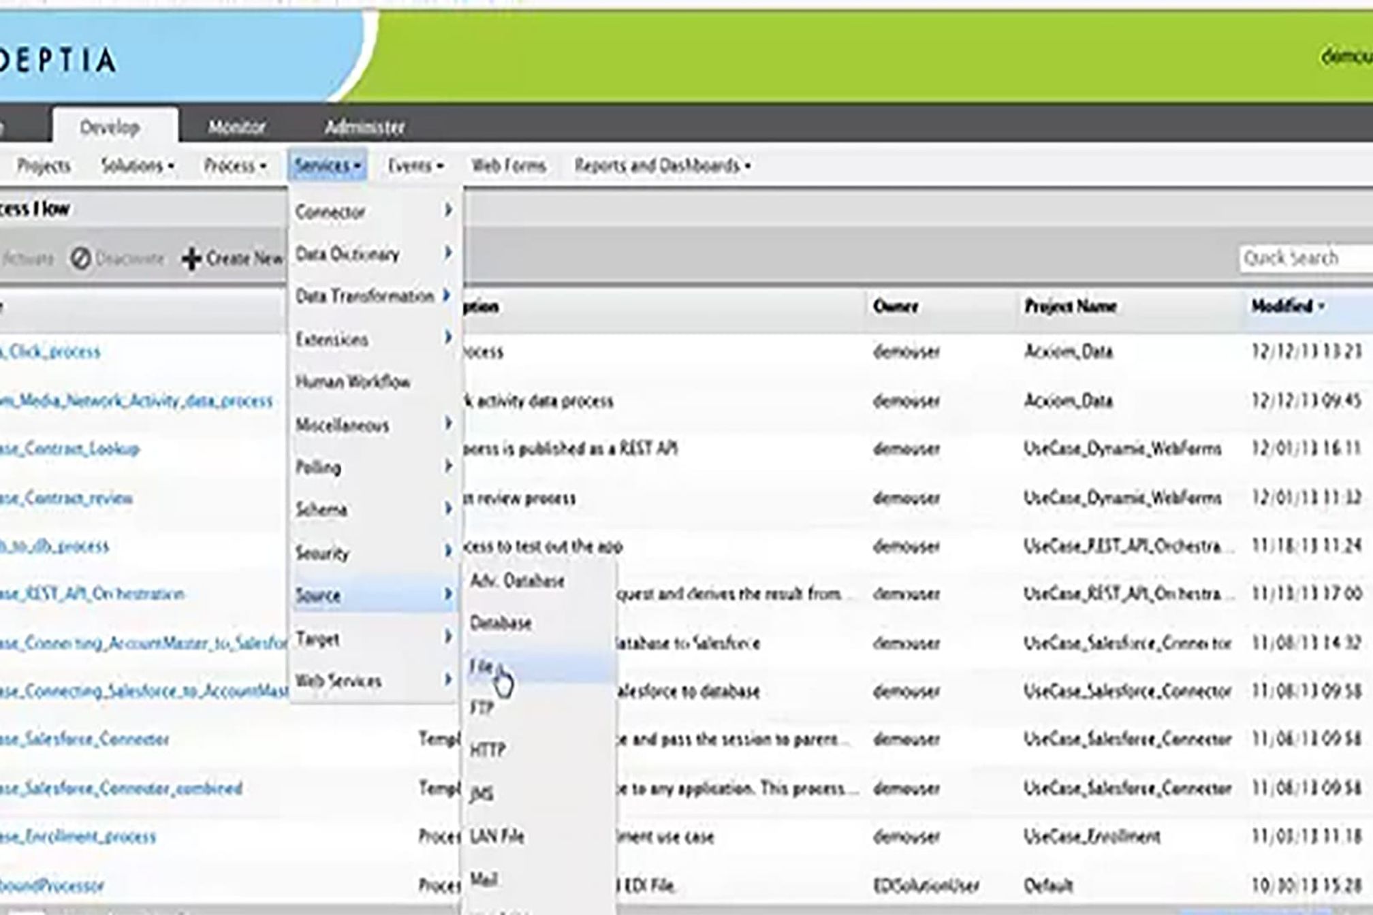This screenshot has height=915, width=1373.
Task: Open the Enrollment_process link
Action: (x=77, y=836)
